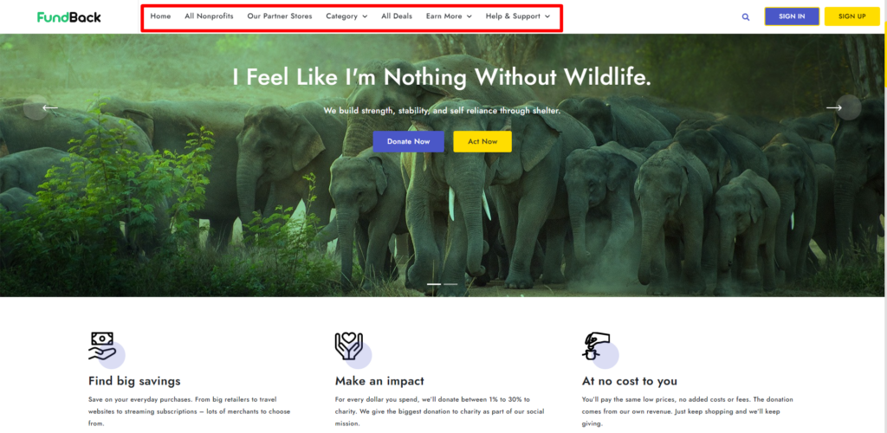Screen dimensions: 887x433
Task: Open Our Partner Stores
Action: click(280, 16)
